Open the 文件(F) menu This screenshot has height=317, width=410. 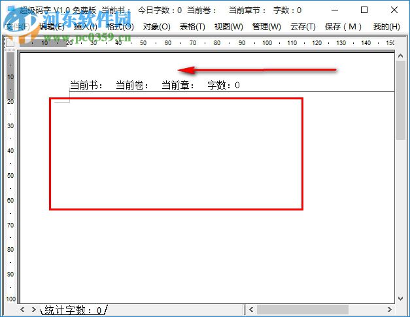[x=18, y=27]
